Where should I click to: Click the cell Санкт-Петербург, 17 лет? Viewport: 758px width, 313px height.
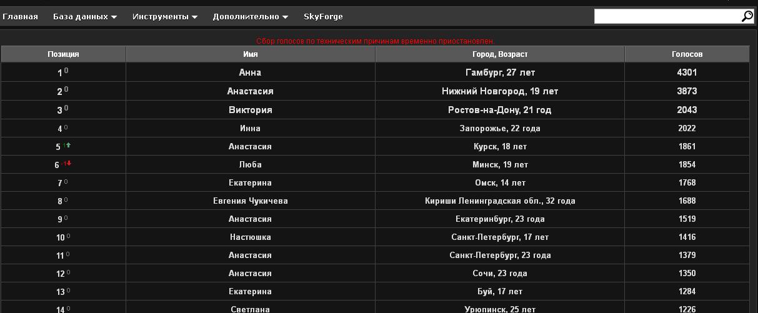click(500, 237)
